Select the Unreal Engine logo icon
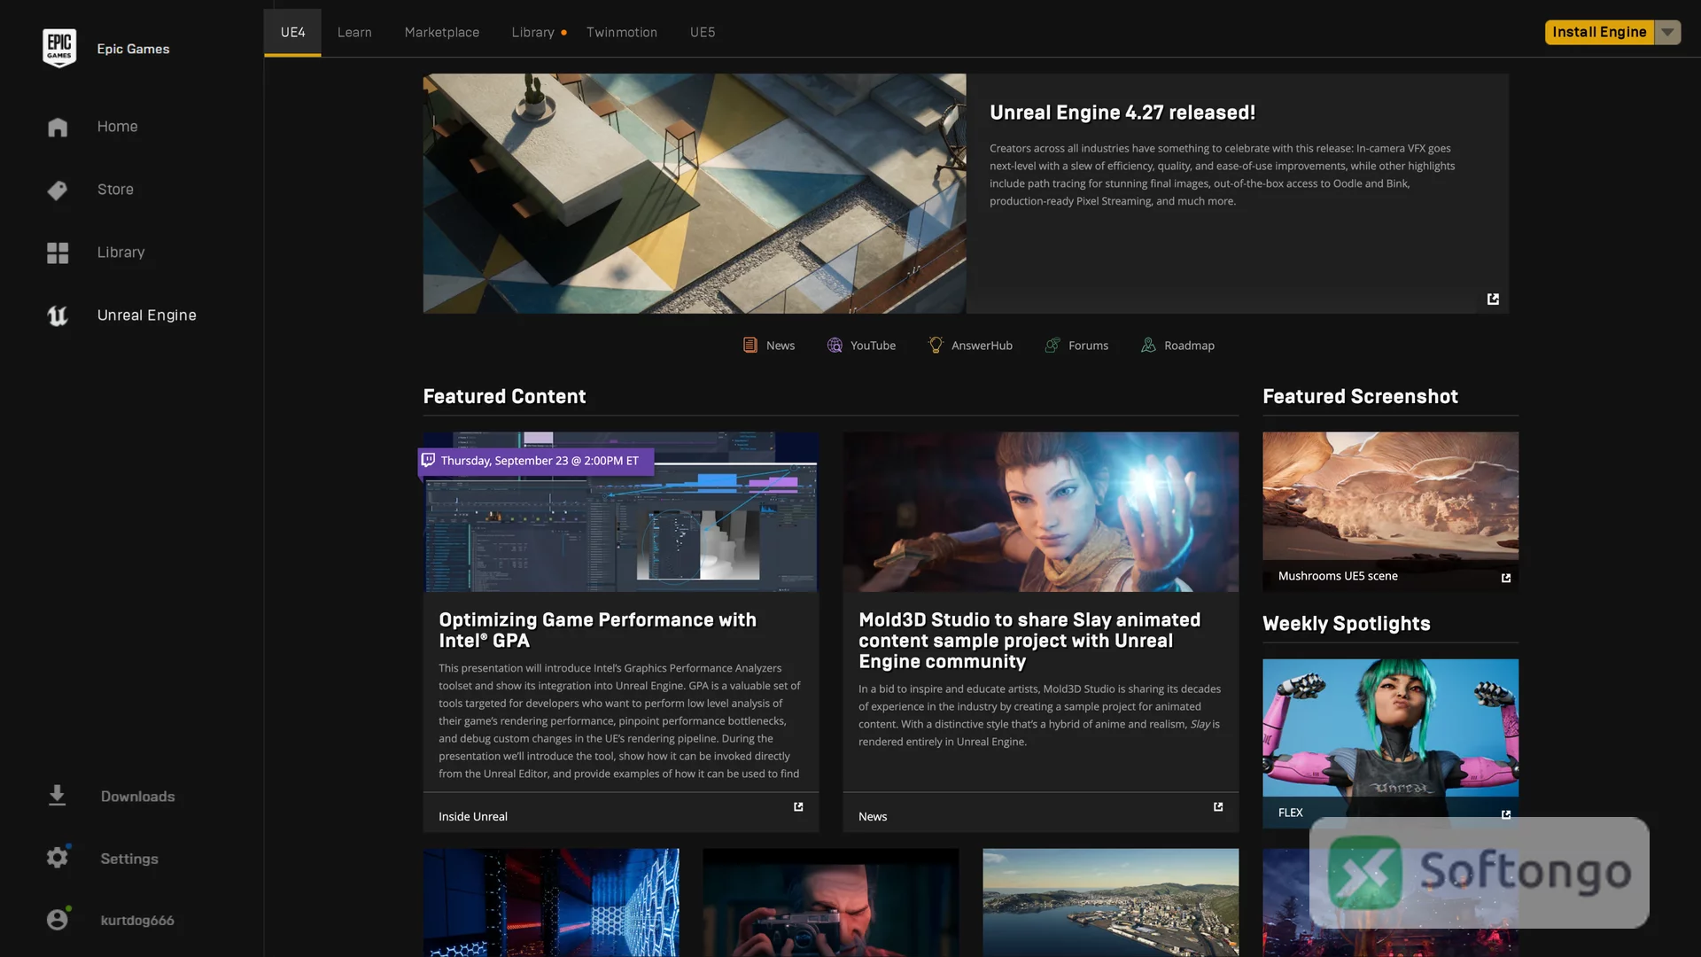 tap(58, 315)
